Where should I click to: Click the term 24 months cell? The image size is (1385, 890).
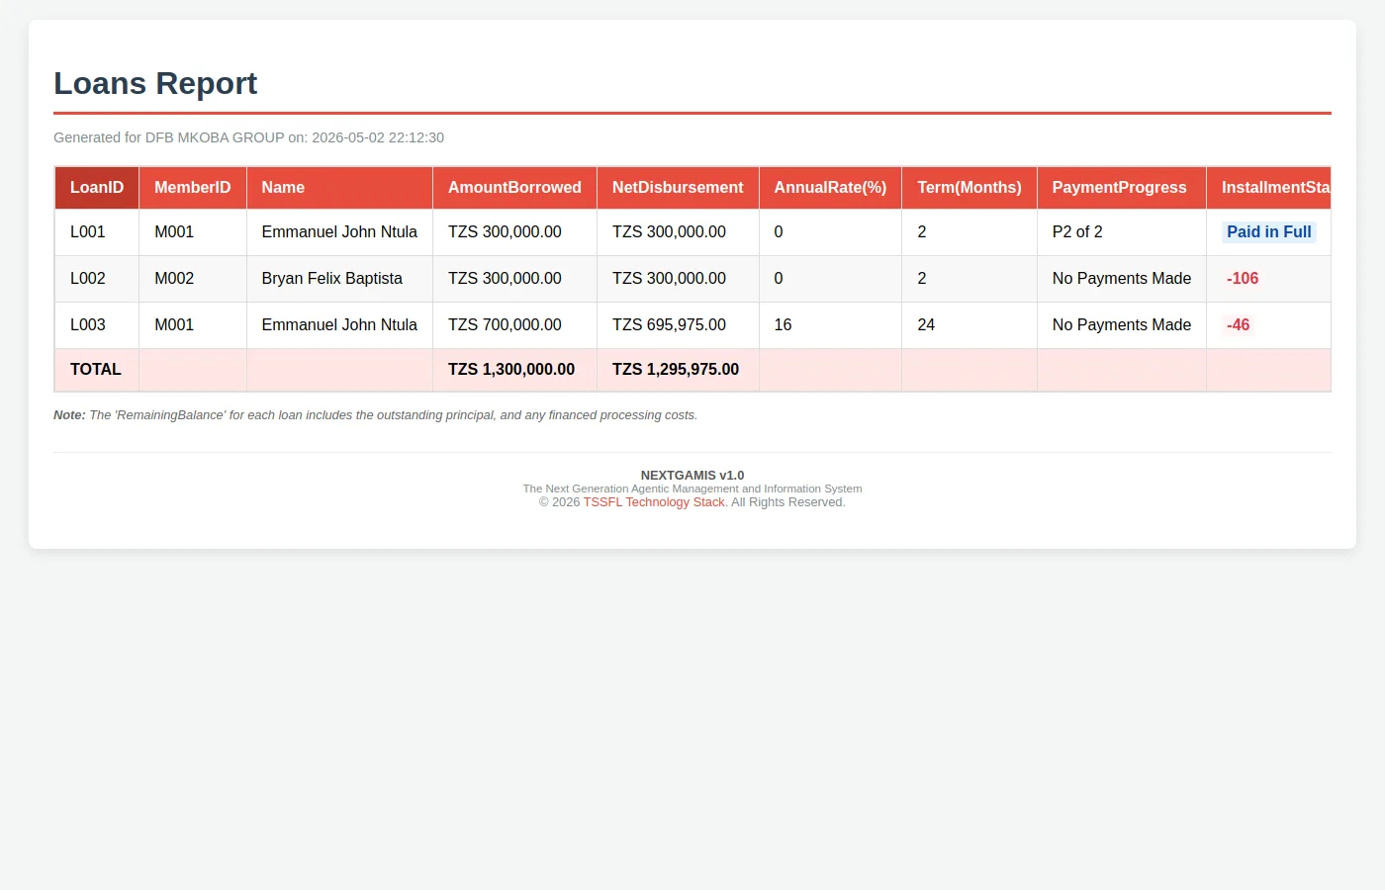[969, 325]
